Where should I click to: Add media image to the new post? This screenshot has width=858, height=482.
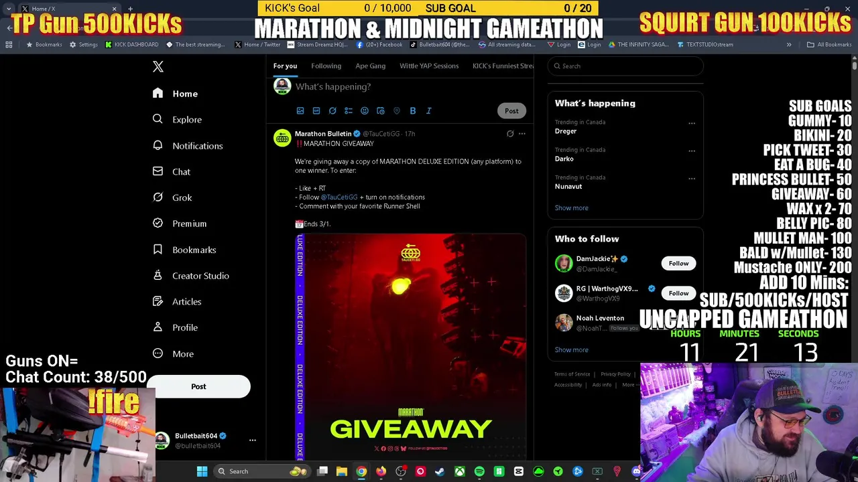point(300,110)
